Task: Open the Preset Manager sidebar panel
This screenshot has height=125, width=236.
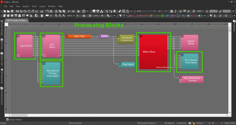Action: coord(2,28)
